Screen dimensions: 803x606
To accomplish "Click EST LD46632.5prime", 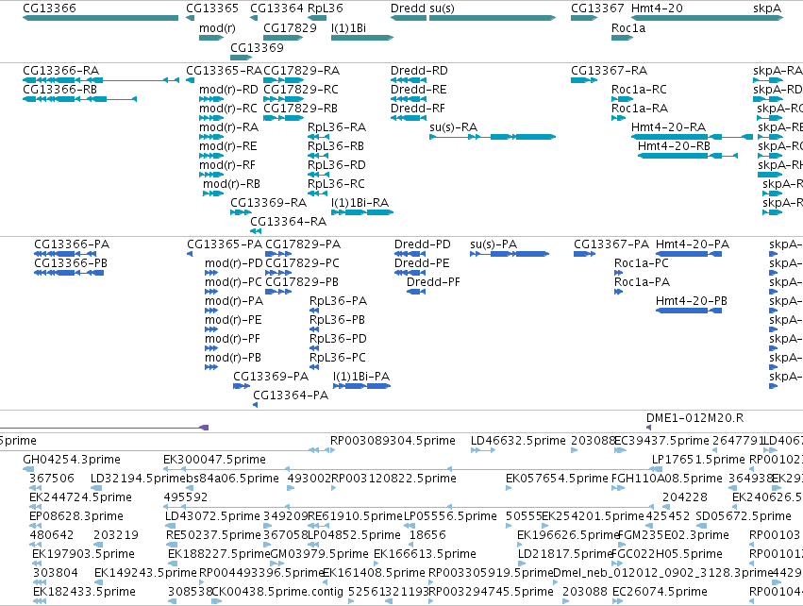I will (483, 449).
